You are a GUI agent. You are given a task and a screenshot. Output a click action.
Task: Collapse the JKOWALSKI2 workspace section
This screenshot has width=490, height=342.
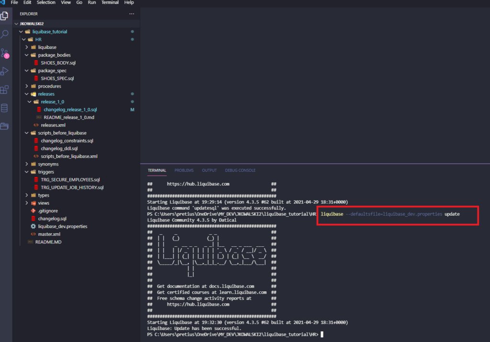[x=16, y=24]
